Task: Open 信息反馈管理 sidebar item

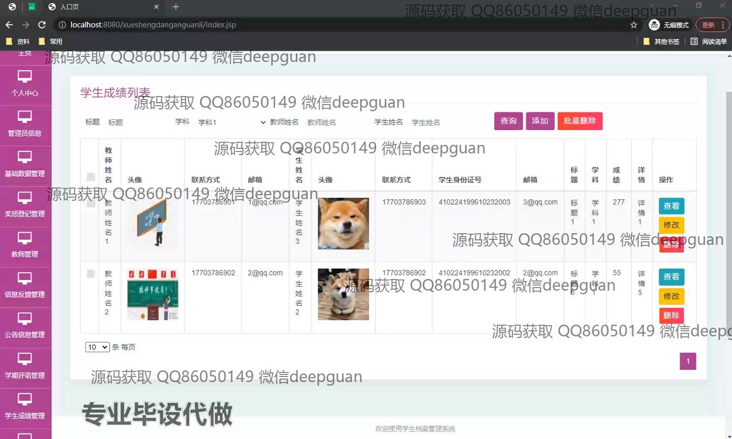Action: pos(25,287)
